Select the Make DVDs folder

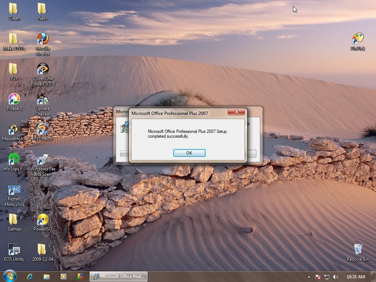tap(14, 41)
